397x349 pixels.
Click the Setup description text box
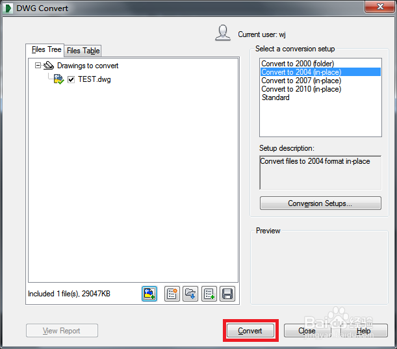click(x=320, y=172)
